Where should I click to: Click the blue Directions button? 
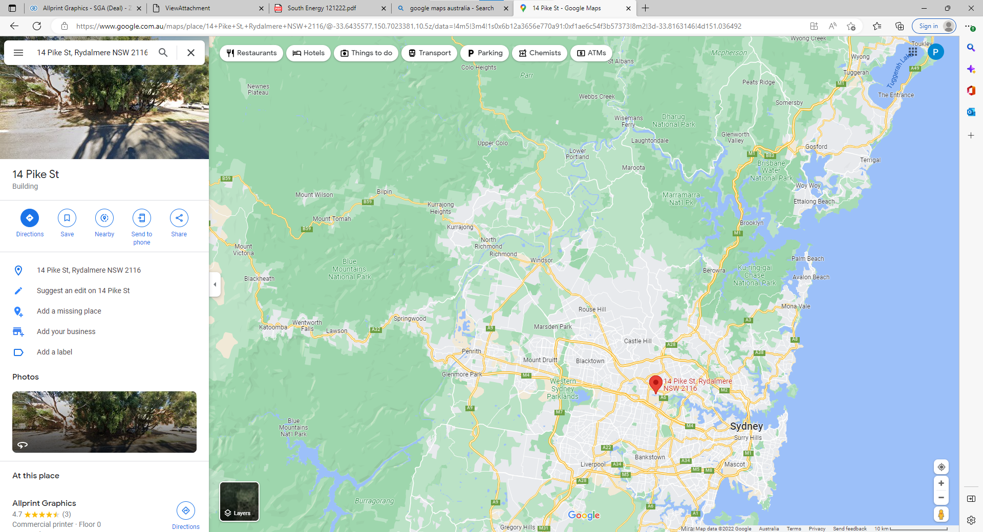point(30,218)
